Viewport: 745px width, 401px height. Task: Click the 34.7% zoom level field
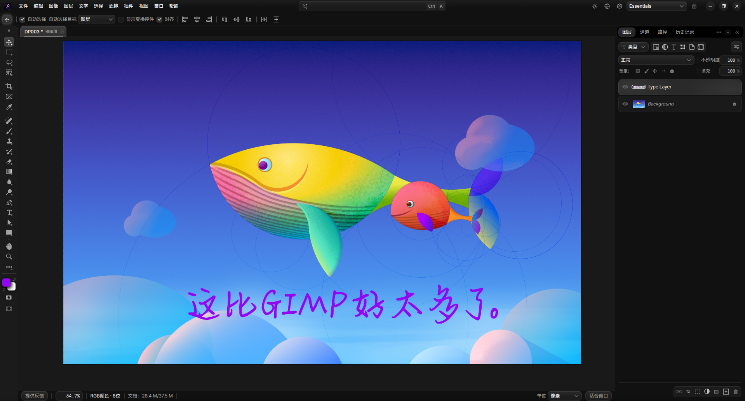click(x=70, y=396)
